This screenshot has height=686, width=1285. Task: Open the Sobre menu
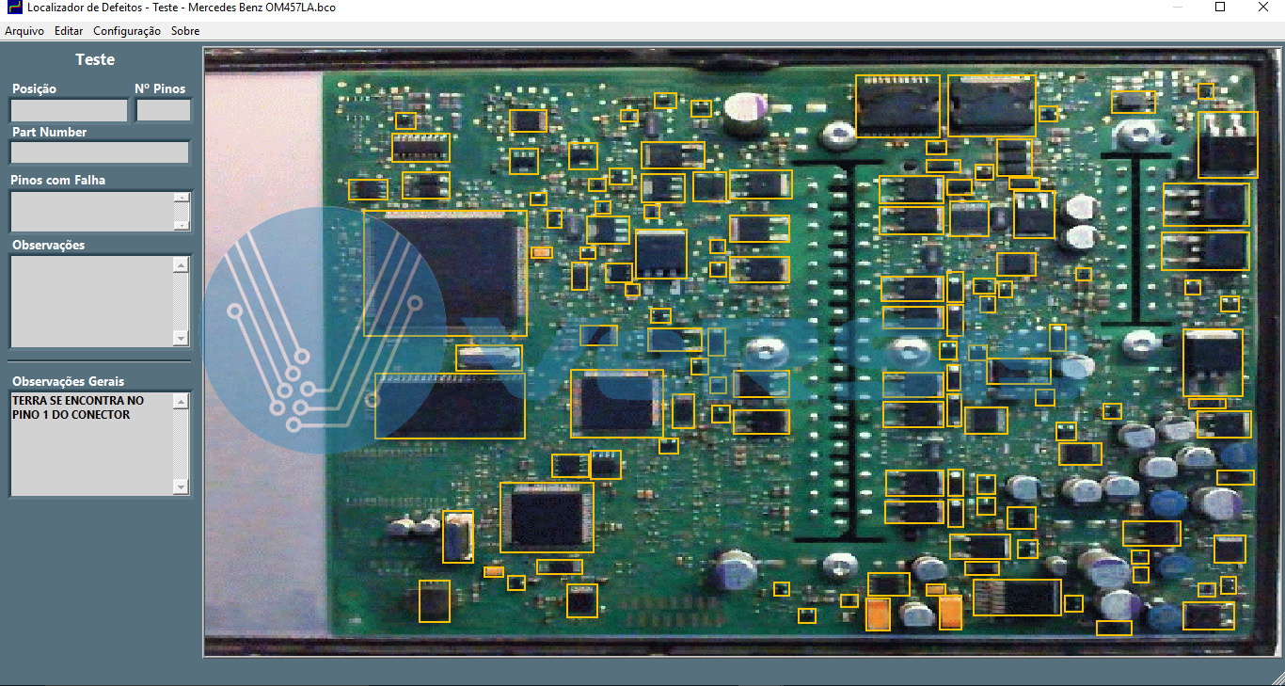[185, 31]
